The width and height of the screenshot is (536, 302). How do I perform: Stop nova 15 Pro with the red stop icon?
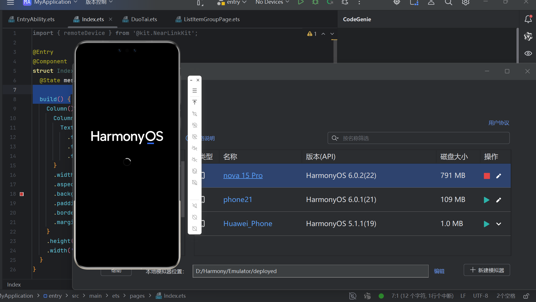(x=486, y=176)
